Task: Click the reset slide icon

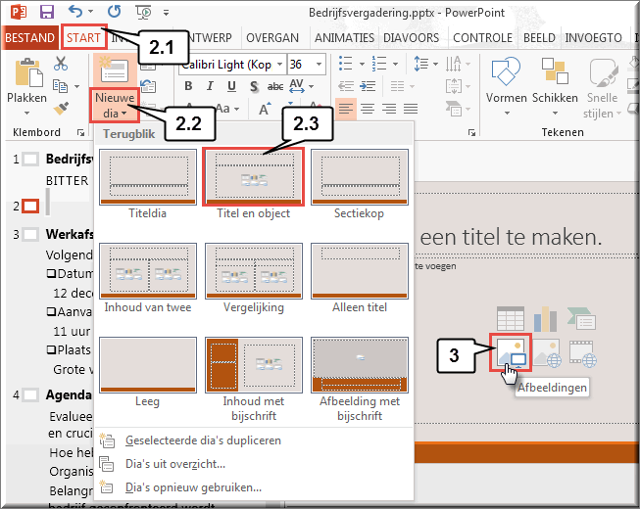Action: [x=148, y=86]
